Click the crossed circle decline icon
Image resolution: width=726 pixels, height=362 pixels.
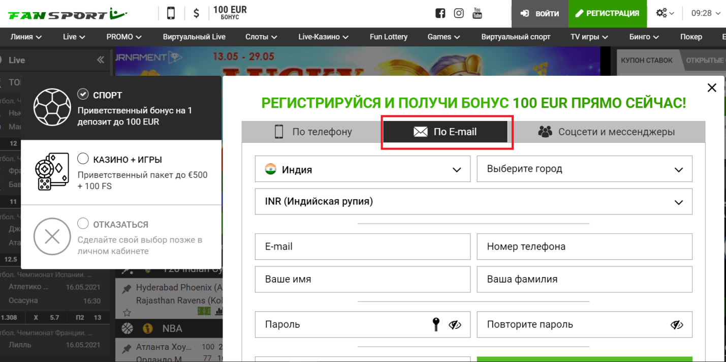pyautogui.click(x=52, y=236)
